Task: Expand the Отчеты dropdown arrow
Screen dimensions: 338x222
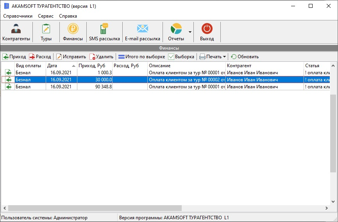Action: click(x=190, y=32)
